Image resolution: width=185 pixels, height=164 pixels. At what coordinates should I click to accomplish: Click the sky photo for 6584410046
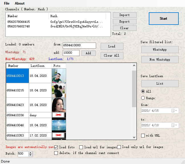59,125
